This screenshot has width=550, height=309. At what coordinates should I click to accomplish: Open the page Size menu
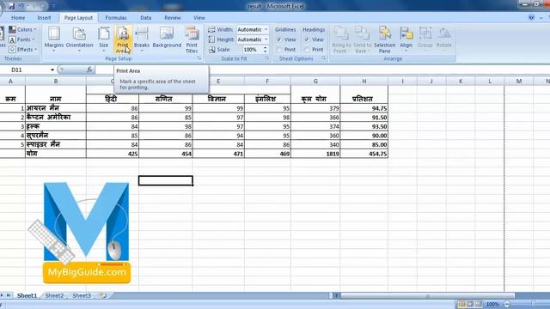[103, 39]
